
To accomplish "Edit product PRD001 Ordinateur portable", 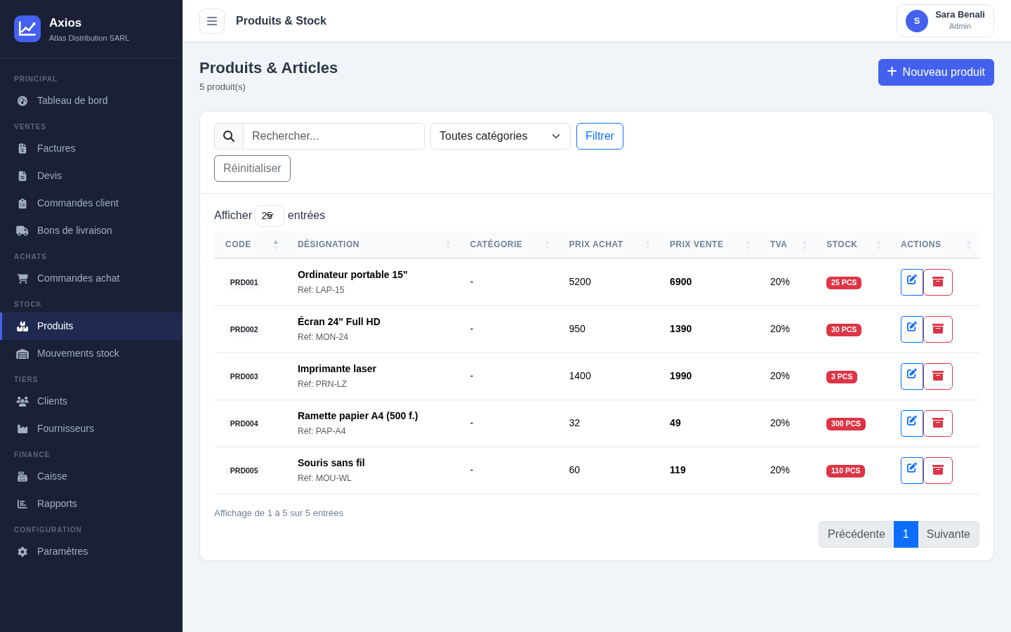I will (912, 282).
